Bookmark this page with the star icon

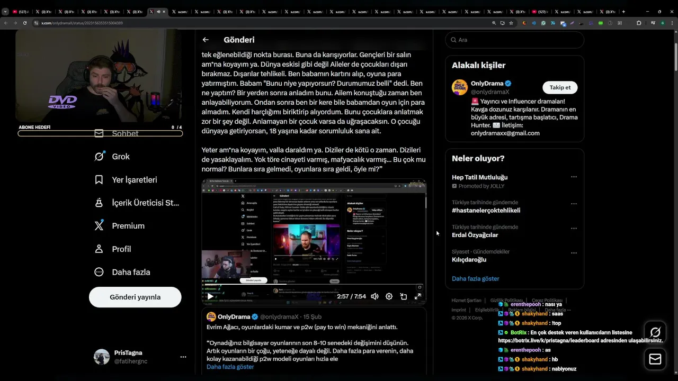click(511, 23)
